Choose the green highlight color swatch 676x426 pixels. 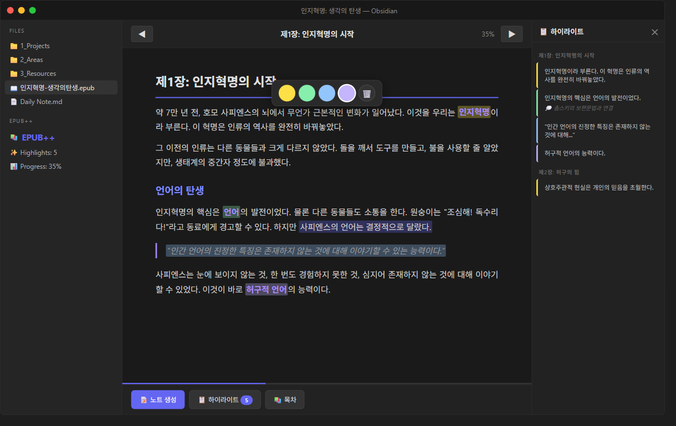(x=307, y=93)
